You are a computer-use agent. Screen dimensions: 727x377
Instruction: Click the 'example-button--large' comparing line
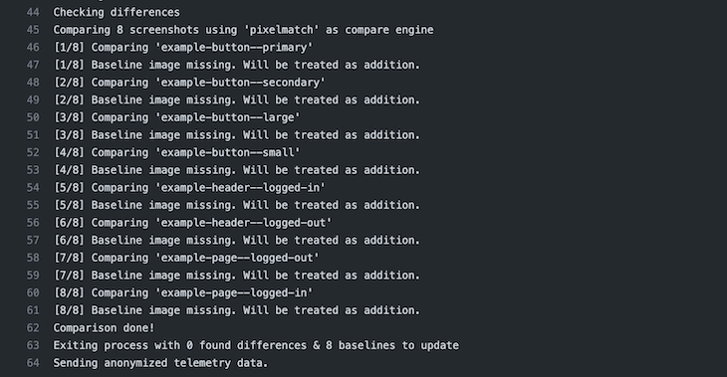(x=177, y=117)
